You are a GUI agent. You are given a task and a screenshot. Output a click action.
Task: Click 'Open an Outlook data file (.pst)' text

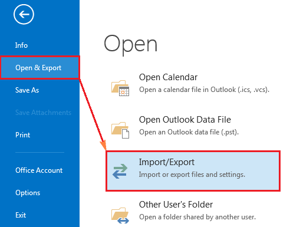click(x=189, y=132)
